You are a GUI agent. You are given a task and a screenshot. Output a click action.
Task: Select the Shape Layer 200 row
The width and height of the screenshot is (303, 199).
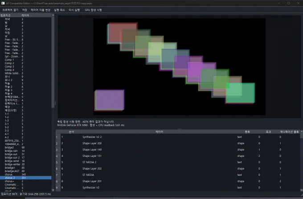(x=180, y=143)
